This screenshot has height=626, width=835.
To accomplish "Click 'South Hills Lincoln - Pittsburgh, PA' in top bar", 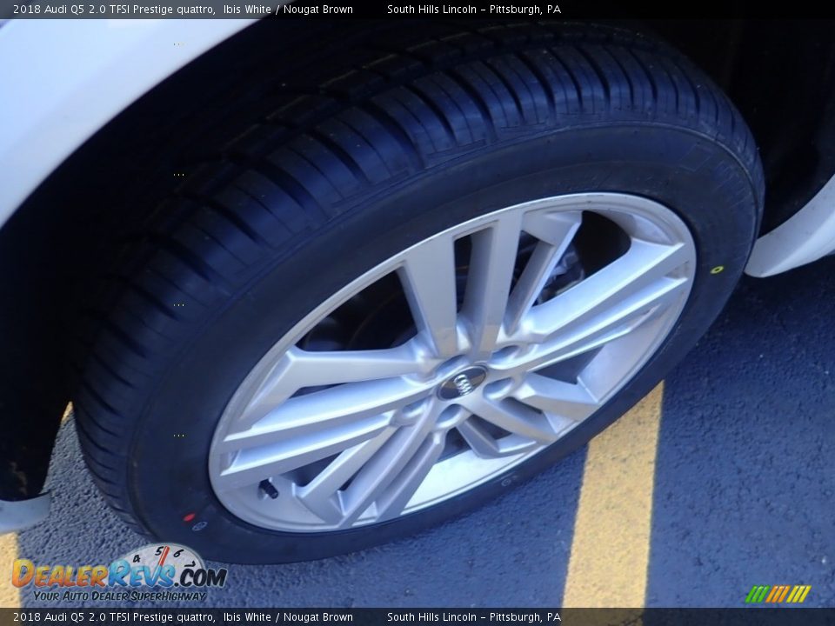I will pos(473,10).
